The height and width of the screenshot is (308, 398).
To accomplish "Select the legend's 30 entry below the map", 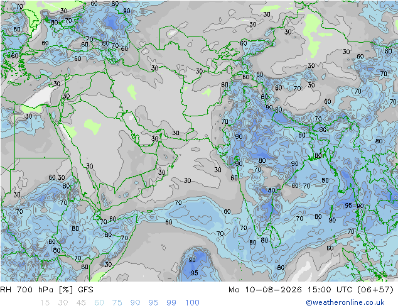I will coord(63,303).
